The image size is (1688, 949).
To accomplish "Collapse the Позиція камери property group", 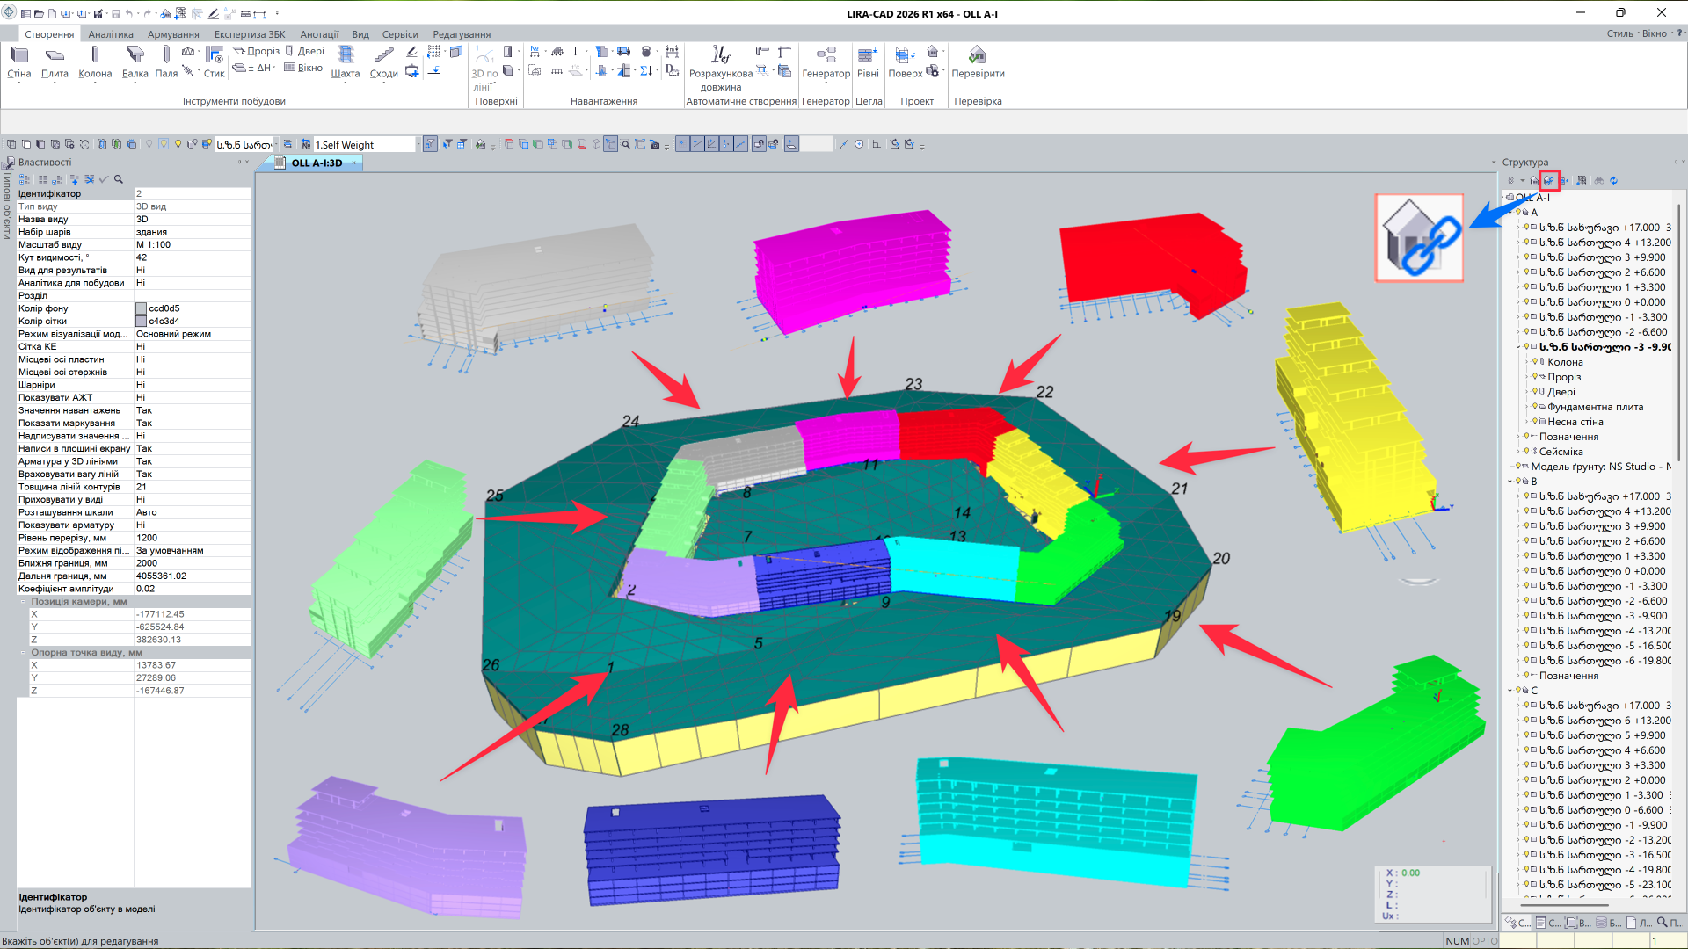I will (24, 602).
